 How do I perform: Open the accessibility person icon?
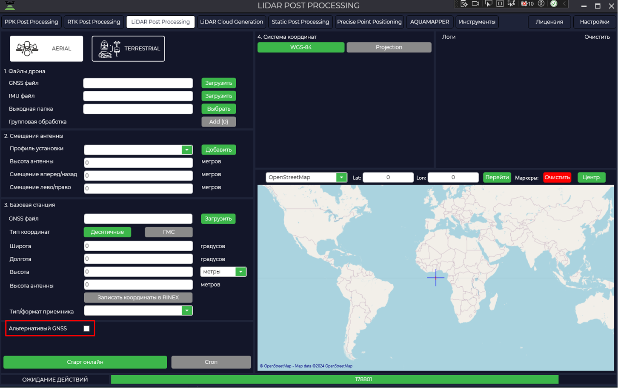541,4
